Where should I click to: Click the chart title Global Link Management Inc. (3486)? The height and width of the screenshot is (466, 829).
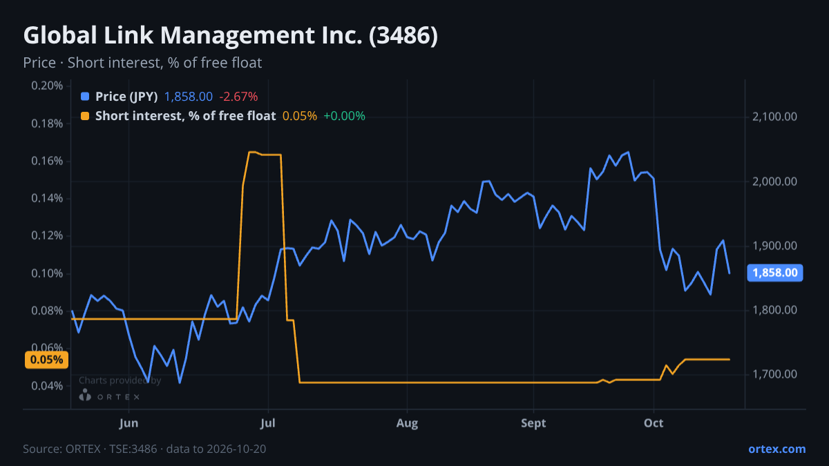pos(230,36)
